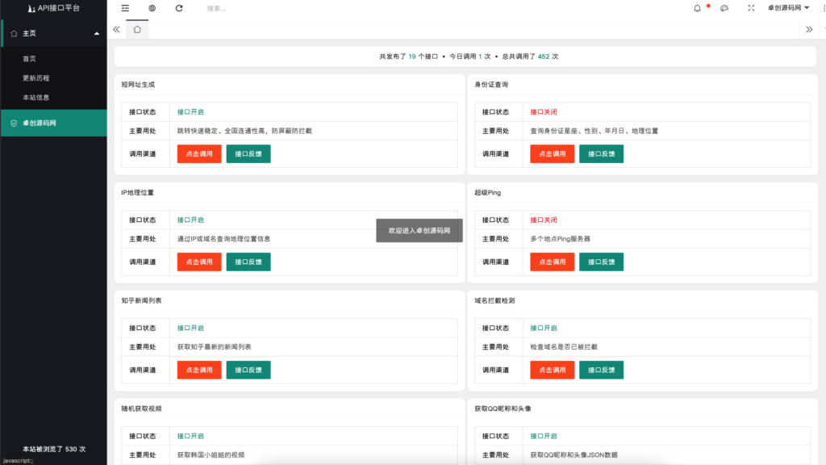Collapse the 主页 sidebar menu arrow
This screenshot has width=826, height=465.
click(97, 33)
